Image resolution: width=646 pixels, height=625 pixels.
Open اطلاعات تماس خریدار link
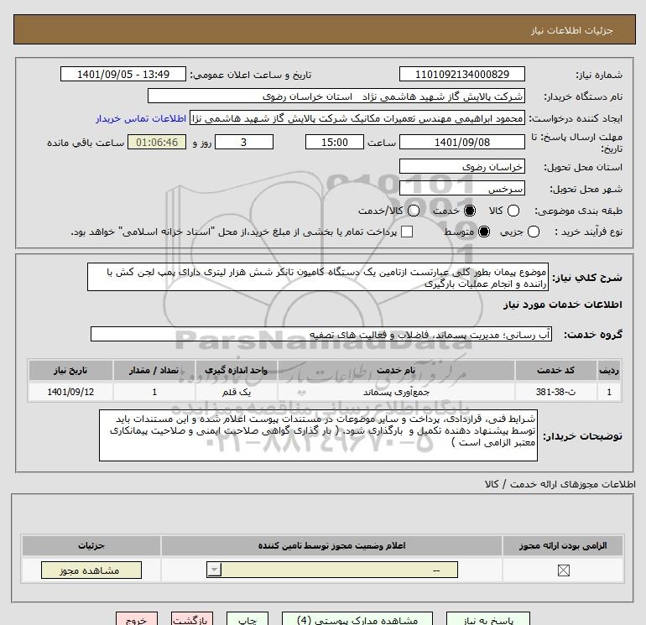(141, 118)
